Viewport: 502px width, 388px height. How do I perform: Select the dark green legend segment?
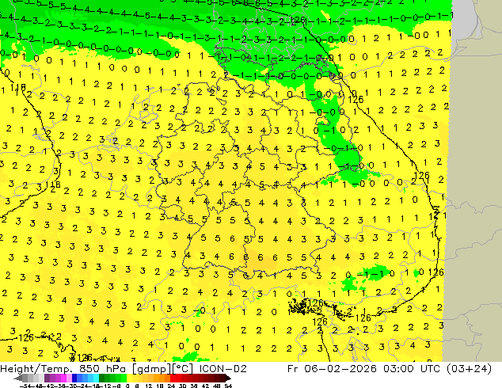pos(102,378)
